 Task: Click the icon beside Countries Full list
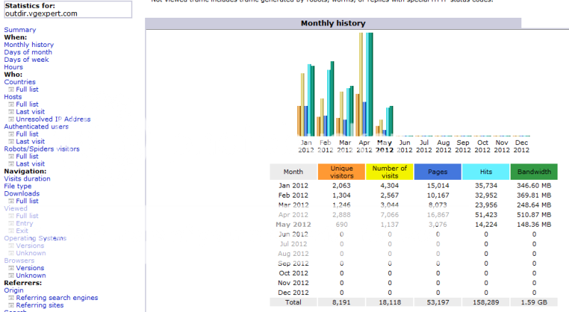11,90
